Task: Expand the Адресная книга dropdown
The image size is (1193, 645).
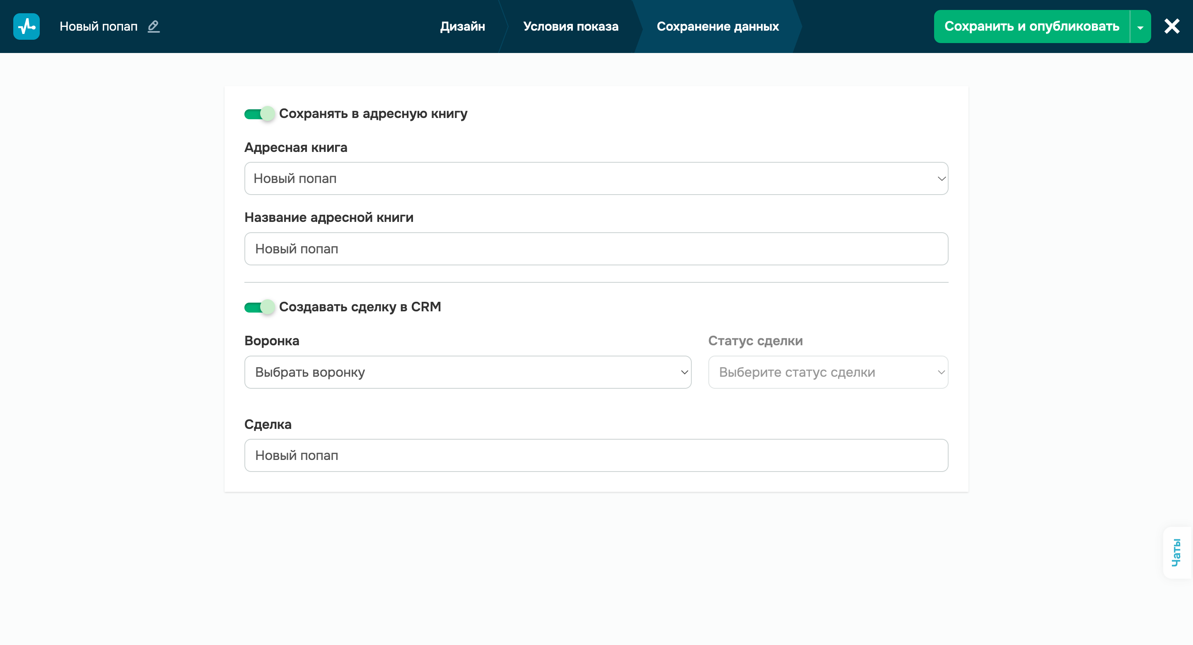Action: (x=596, y=178)
